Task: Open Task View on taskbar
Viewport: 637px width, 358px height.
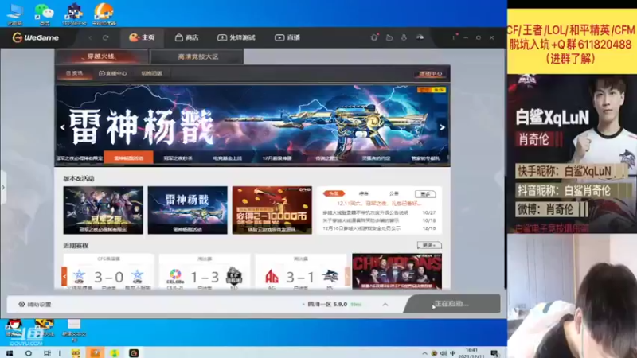Action: (x=47, y=353)
